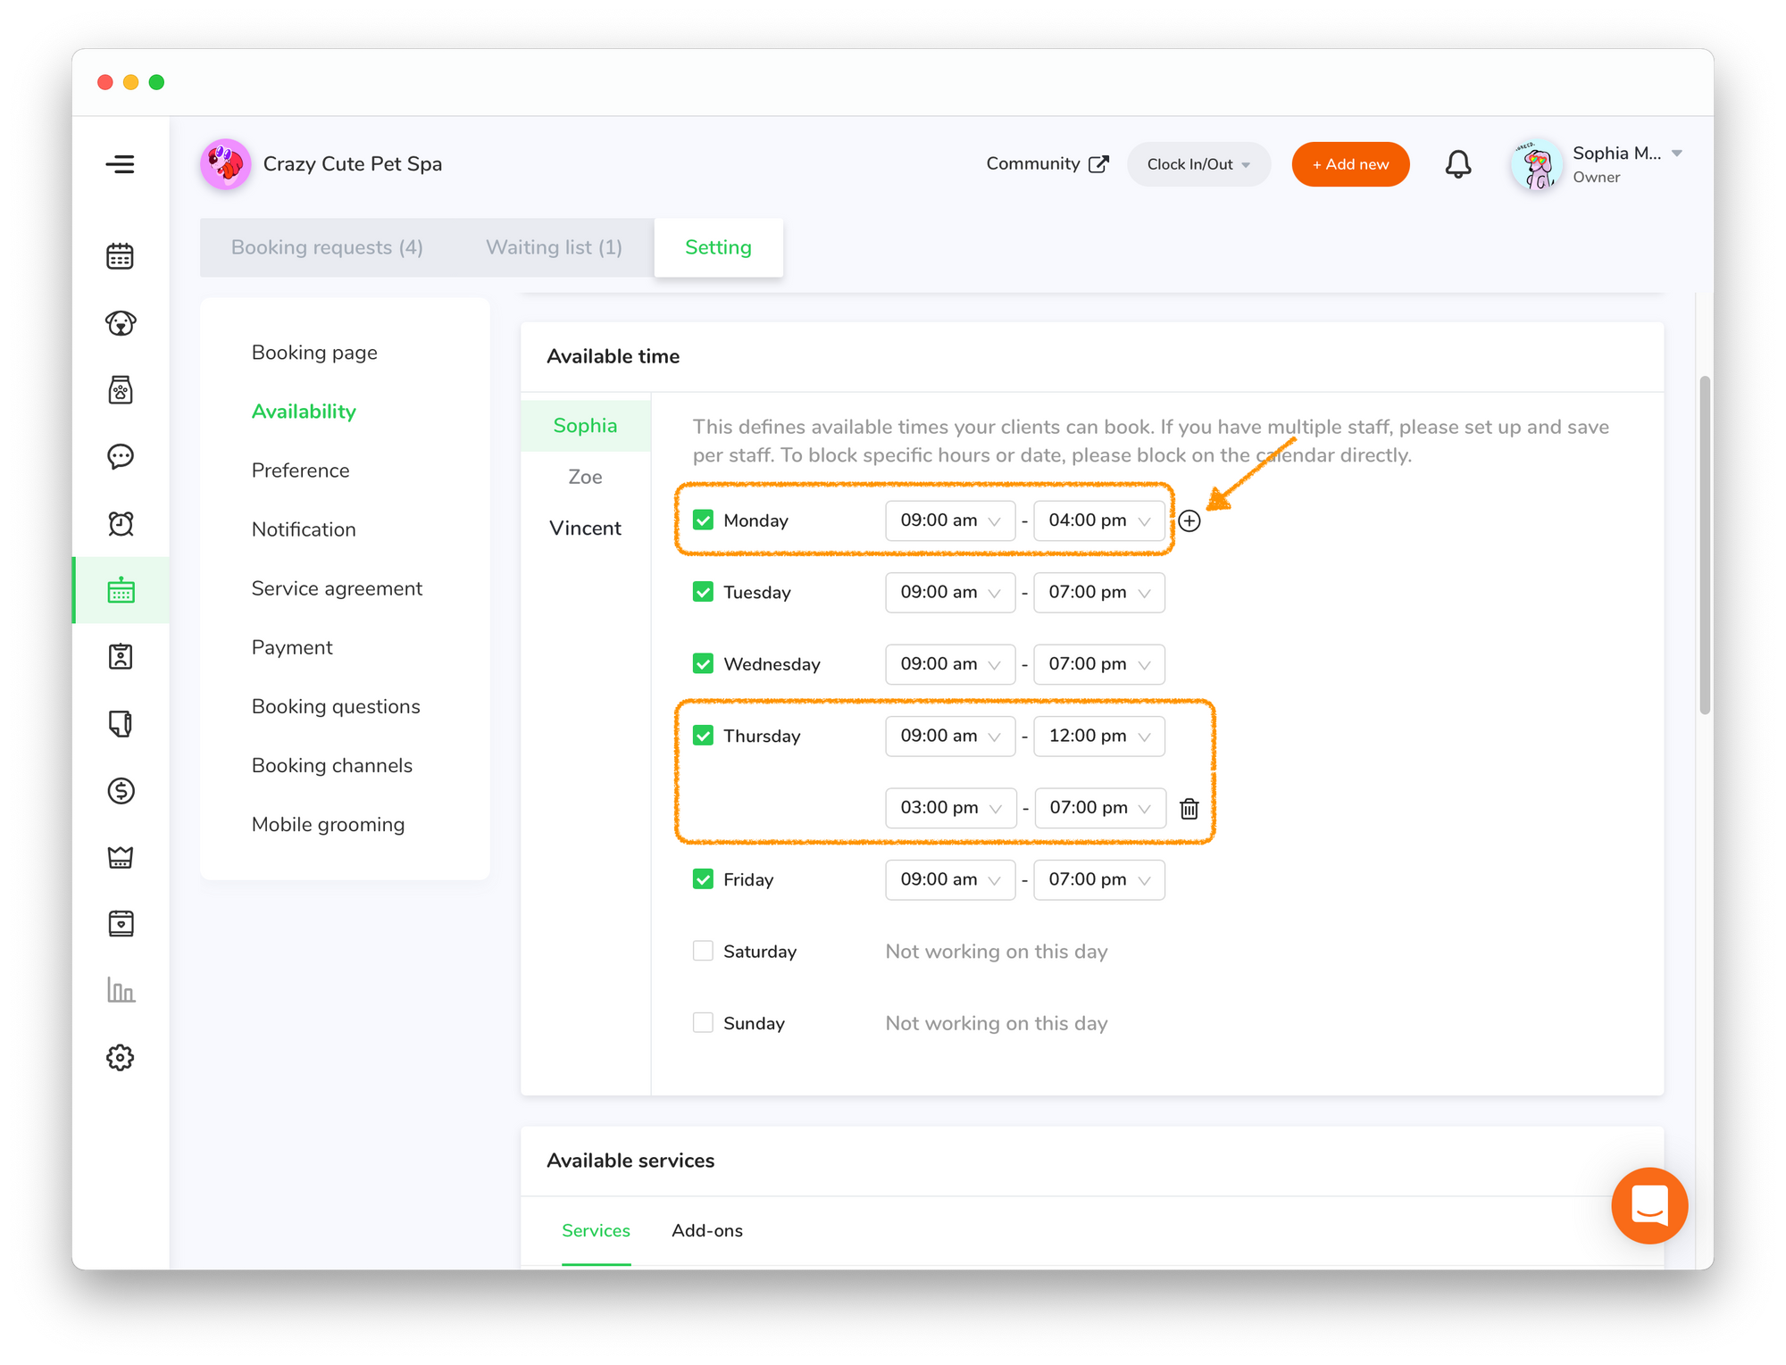Open the chat messages sidebar icon
Screen dimensions: 1786x1365
click(120, 456)
